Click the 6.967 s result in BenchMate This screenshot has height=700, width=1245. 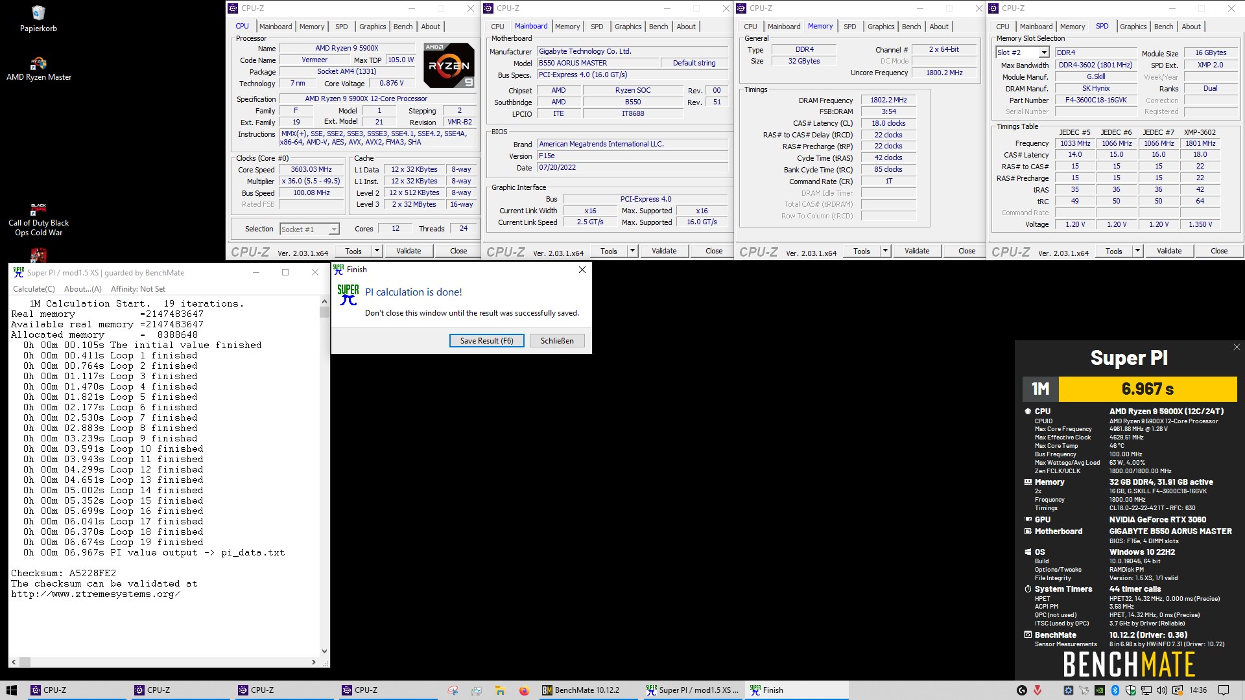pos(1148,389)
